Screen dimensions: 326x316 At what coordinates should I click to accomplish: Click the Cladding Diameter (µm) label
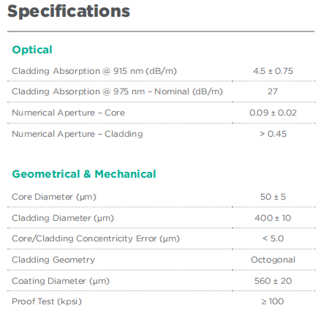pyautogui.click(x=63, y=218)
